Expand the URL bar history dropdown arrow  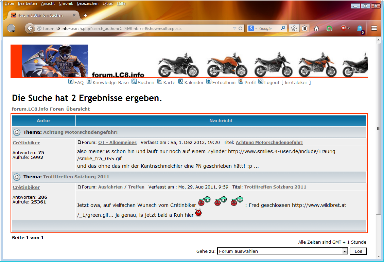[x=234, y=29]
